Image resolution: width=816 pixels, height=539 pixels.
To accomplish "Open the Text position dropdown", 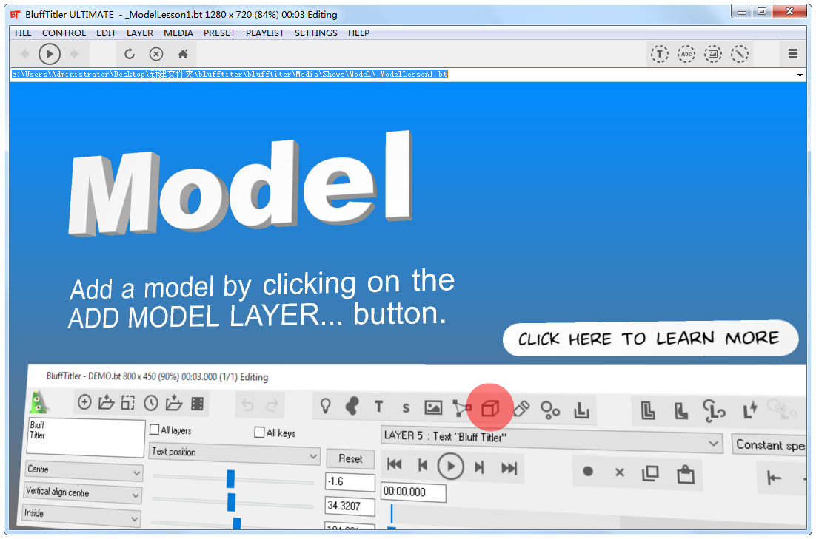I will click(235, 453).
